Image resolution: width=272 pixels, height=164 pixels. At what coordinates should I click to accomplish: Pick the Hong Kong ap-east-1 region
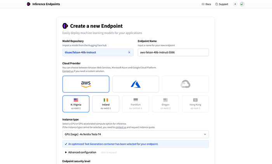[195, 104]
